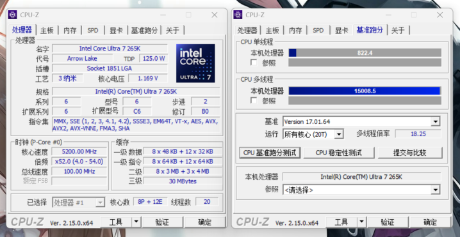
Task: Click the CPU-Z app icon in right window title bar
Action: [238, 15]
